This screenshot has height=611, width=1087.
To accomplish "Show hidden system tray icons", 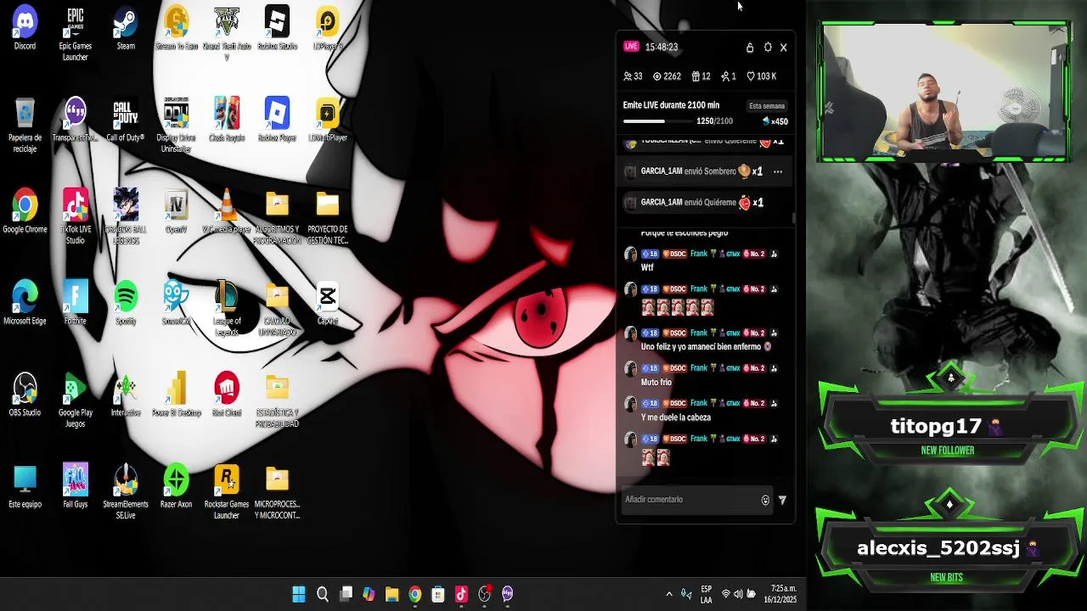I will (x=669, y=594).
